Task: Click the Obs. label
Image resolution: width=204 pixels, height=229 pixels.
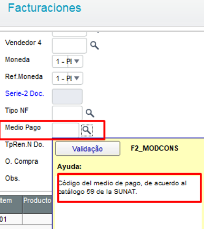Action: pyautogui.click(x=13, y=178)
